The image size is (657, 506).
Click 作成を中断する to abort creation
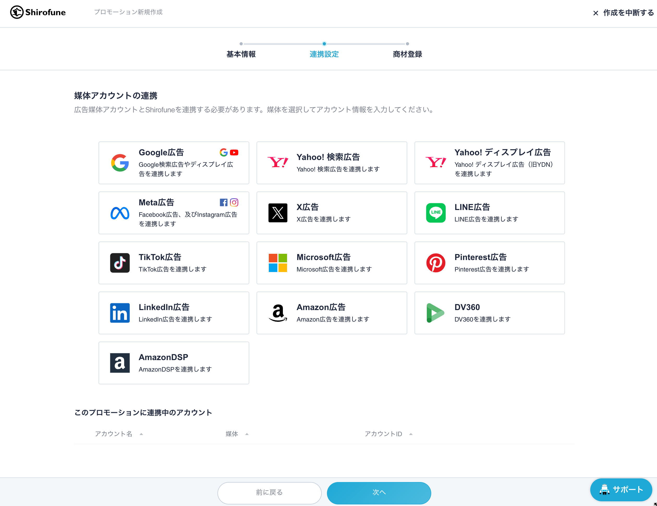[628, 13]
